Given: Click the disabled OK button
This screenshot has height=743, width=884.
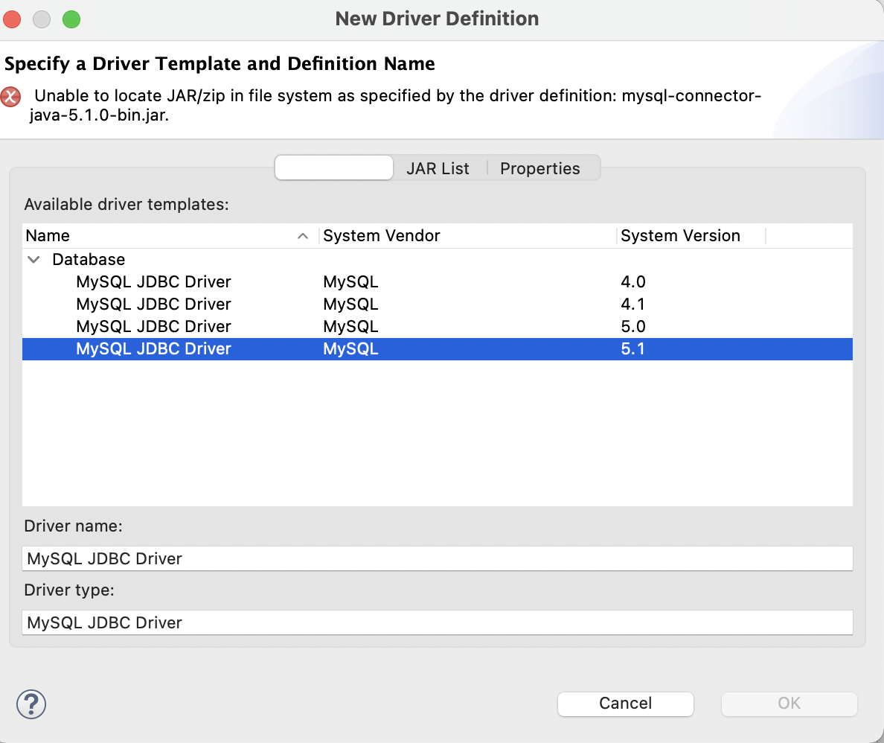Looking at the screenshot, I should coord(789,704).
